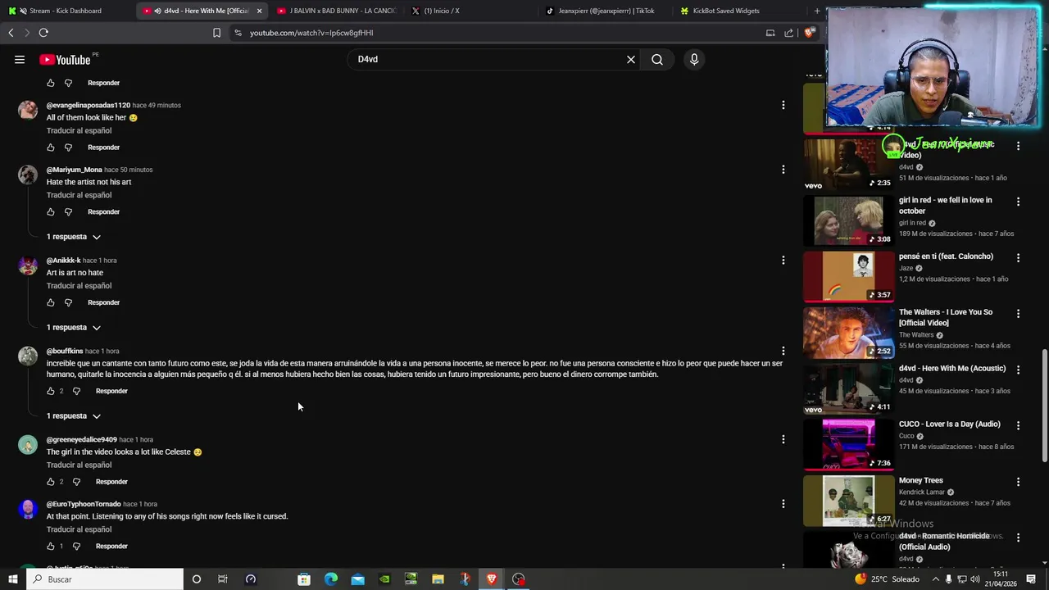The height and width of the screenshot is (590, 1049).
Task: Open Here With Me Acoustic thumbnail
Action: click(x=848, y=389)
